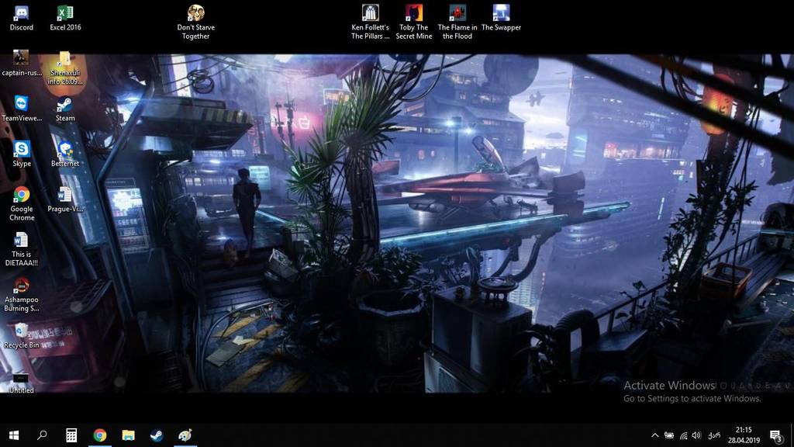The width and height of the screenshot is (794, 447).
Task: Open Calculator from the taskbar
Action: point(71,435)
